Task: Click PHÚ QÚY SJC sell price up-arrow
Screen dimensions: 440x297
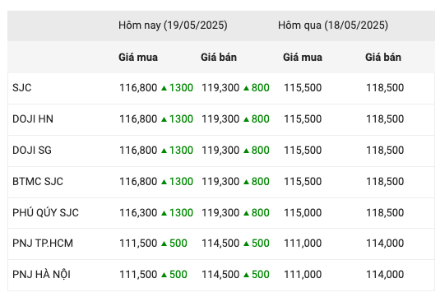Action: point(247,213)
